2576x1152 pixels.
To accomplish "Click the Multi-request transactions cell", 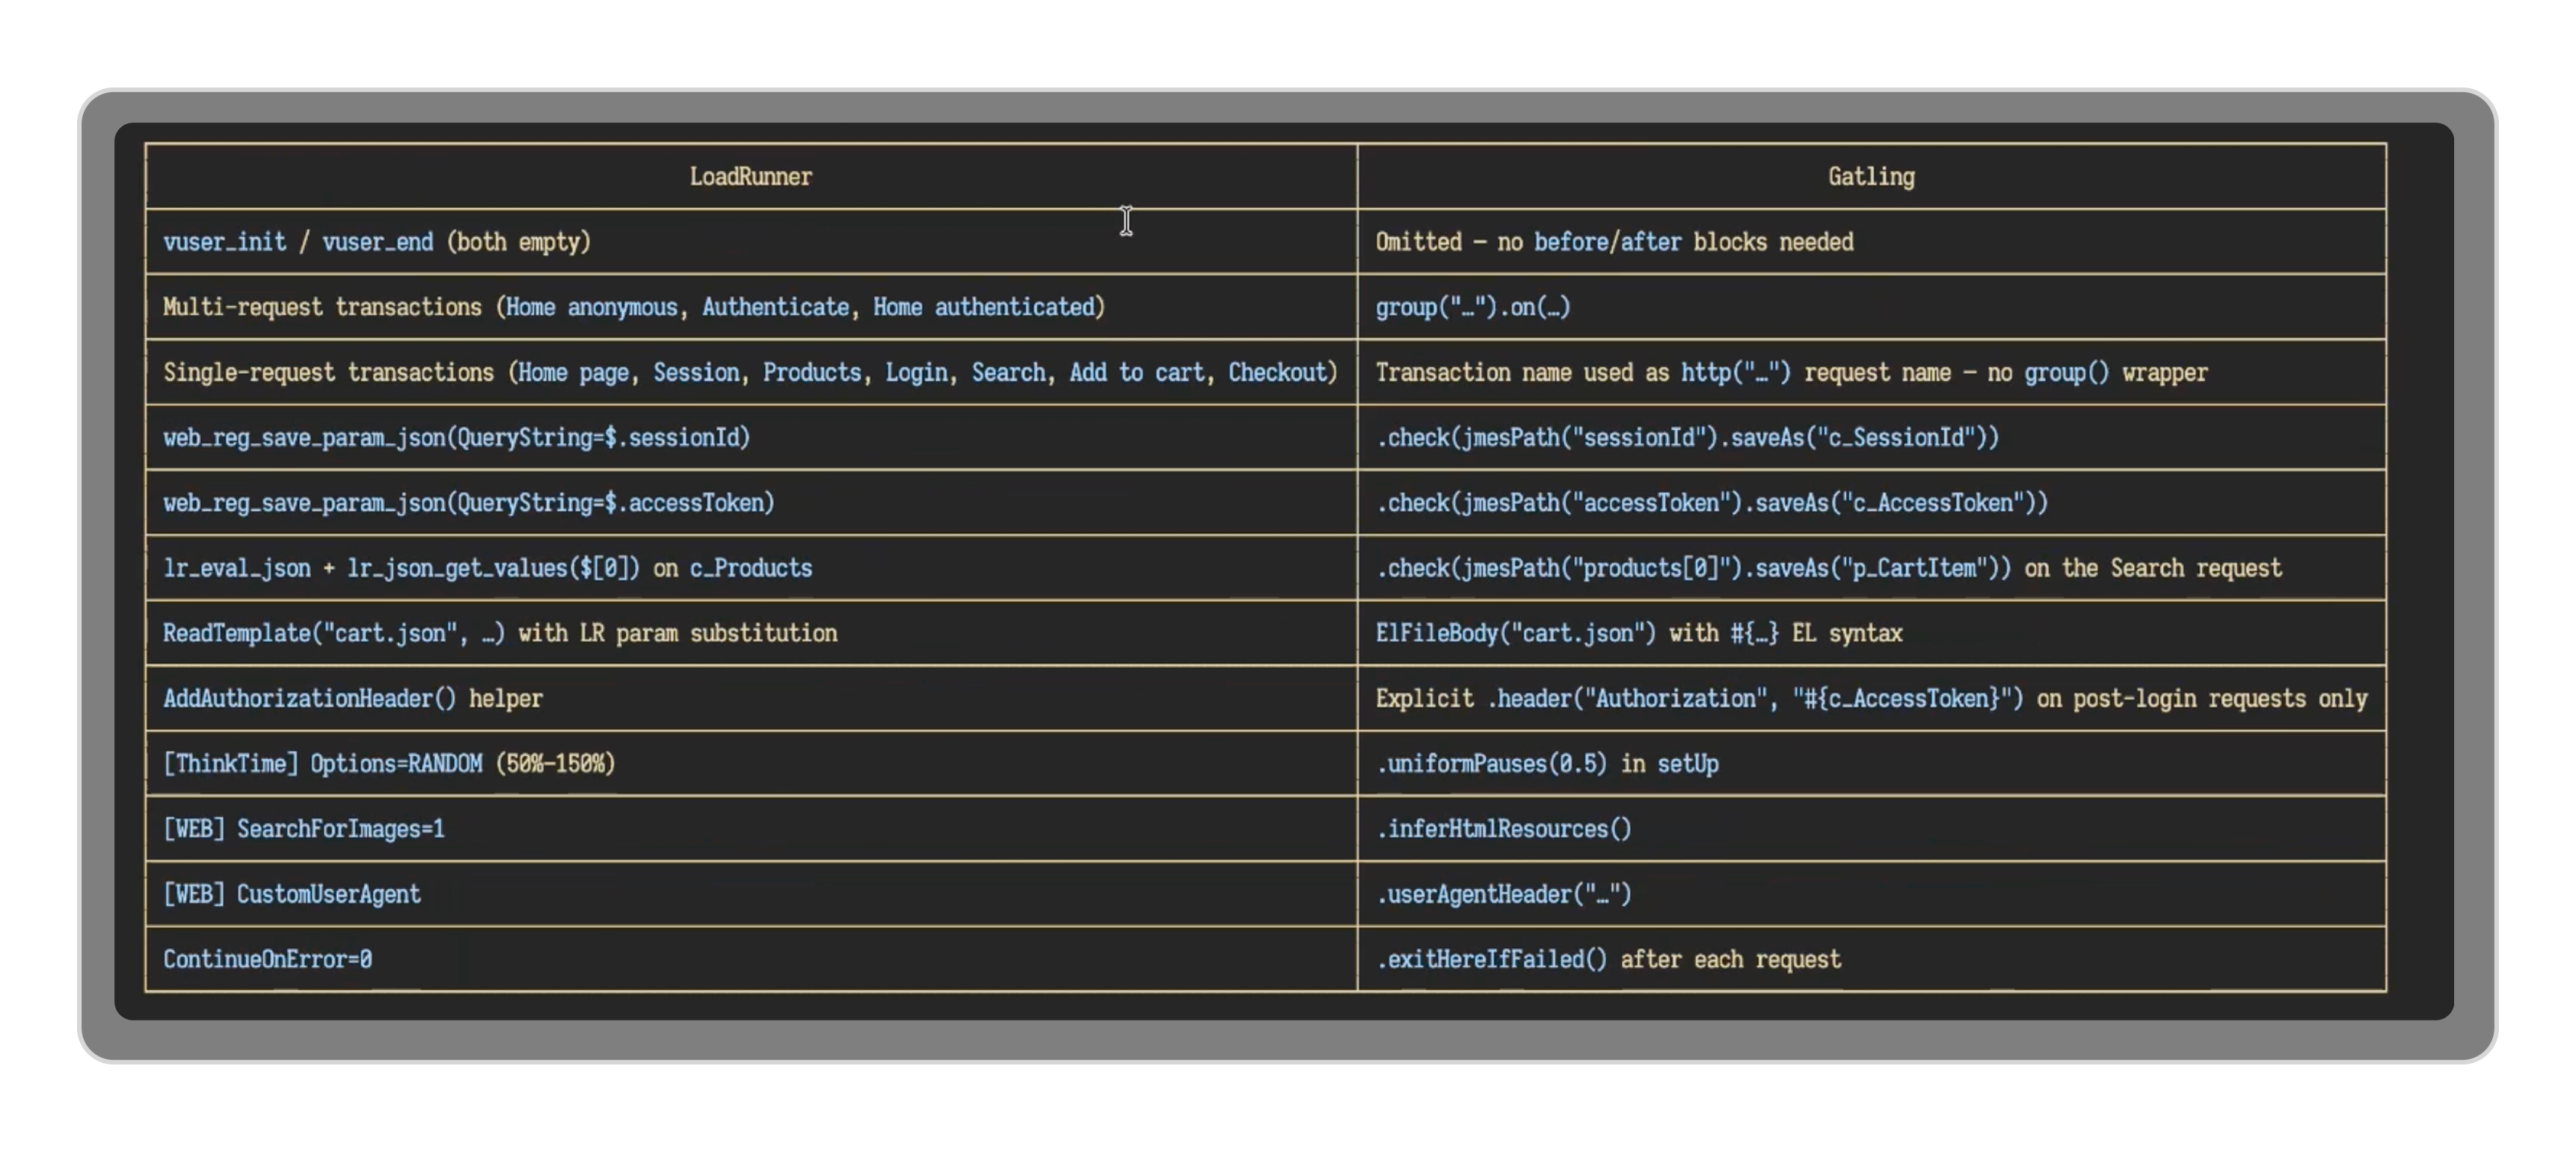I will pos(633,307).
